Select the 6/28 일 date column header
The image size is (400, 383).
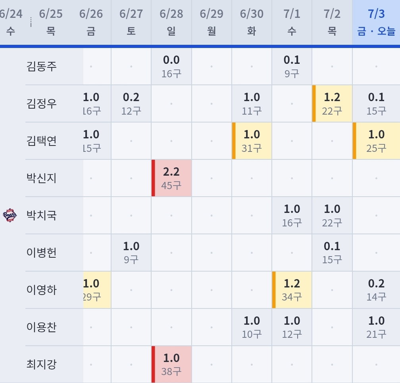[171, 23]
